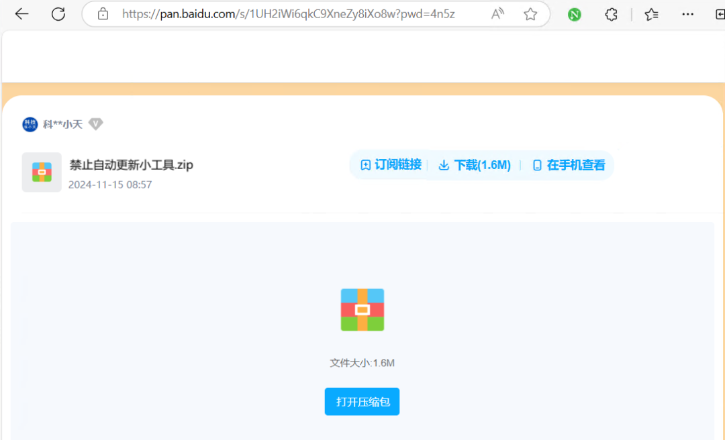Activate the read aloud icon in address bar

point(497,14)
